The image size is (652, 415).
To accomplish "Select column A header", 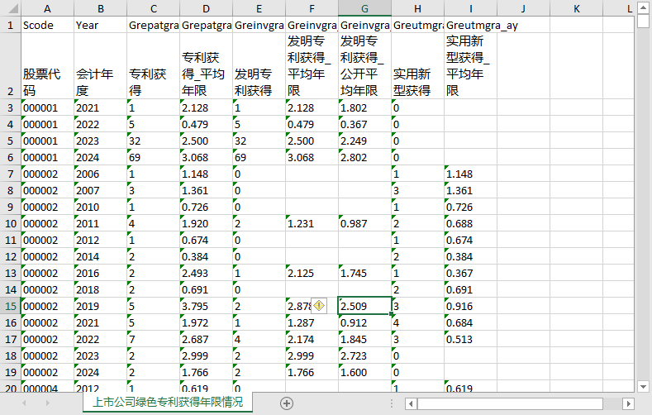I will 47,8.
